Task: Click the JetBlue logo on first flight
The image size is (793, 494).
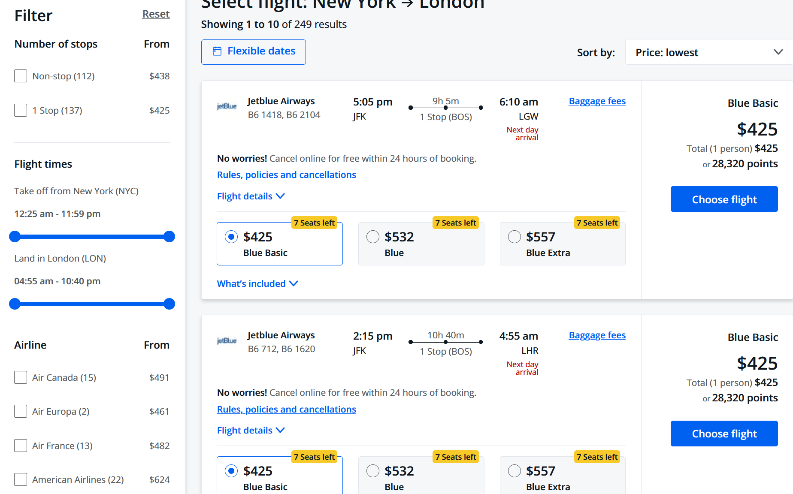Action: click(x=227, y=106)
